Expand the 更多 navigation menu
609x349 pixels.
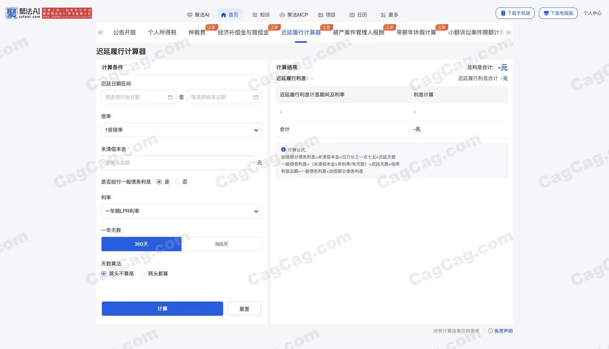(389, 15)
